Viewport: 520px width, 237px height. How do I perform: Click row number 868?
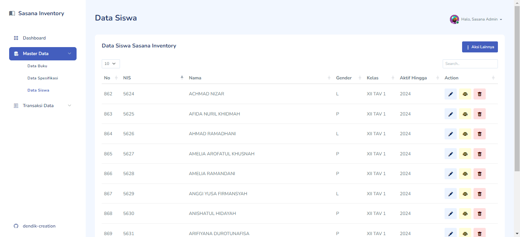108,213
